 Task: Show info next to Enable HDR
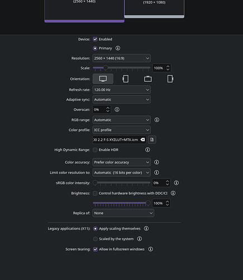tap(147, 150)
